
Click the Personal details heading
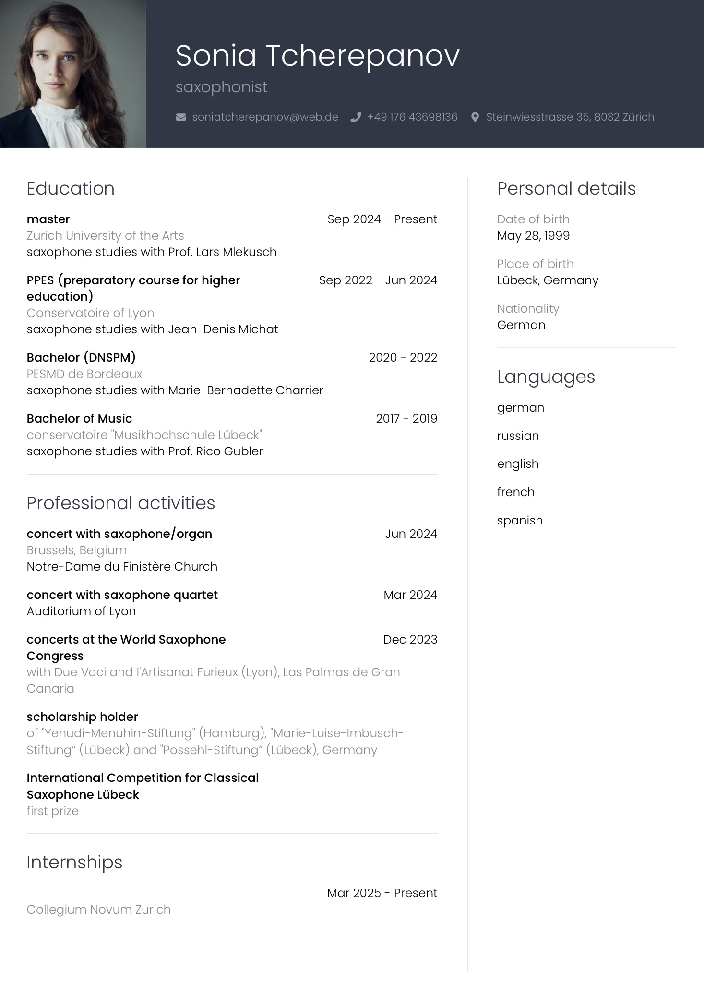[x=566, y=189]
